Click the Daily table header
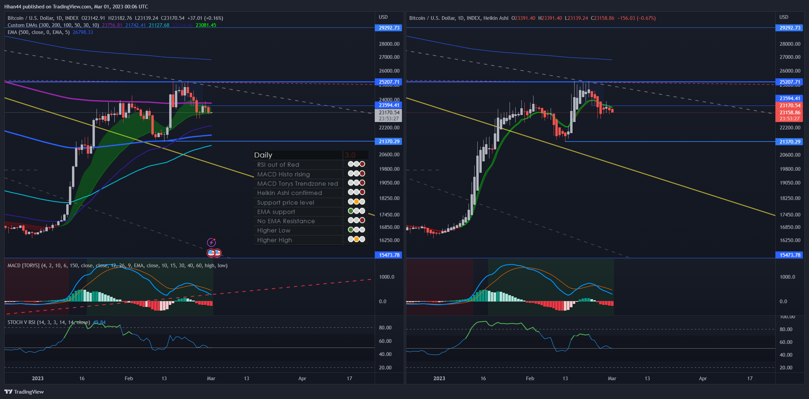This screenshot has width=809, height=399. click(263, 155)
